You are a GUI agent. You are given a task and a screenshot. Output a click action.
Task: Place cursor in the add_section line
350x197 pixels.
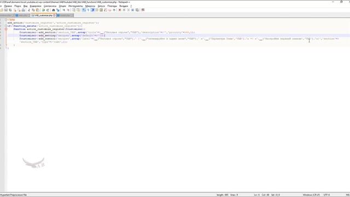[107, 32]
